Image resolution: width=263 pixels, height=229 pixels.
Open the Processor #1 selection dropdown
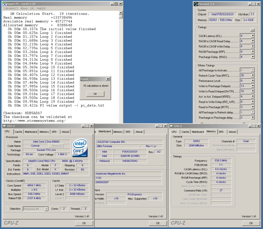(x=47, y=209)
